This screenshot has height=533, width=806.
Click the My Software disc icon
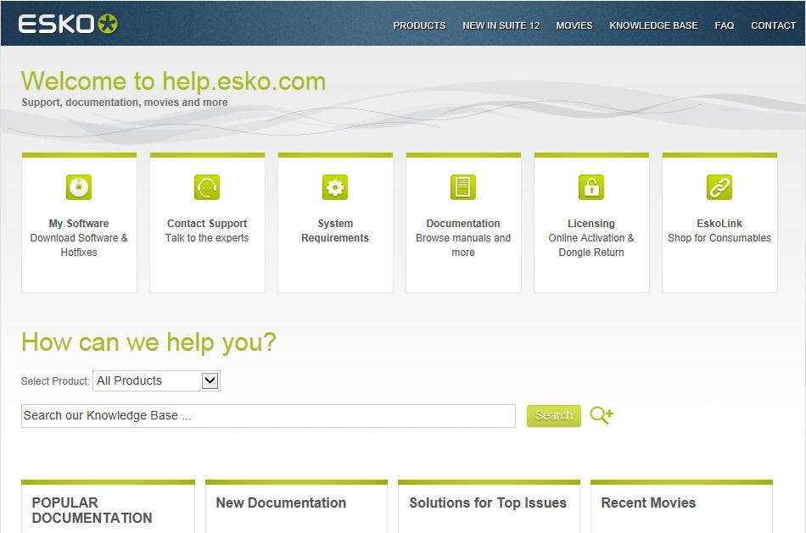[79, 187]
